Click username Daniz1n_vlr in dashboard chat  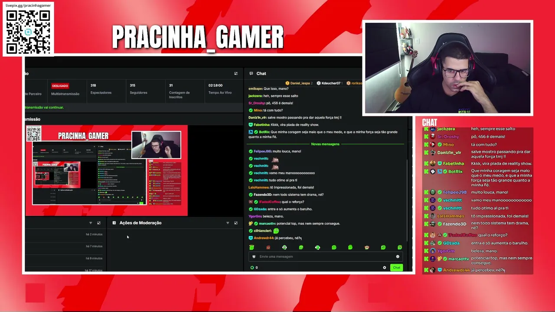pos(258,117)
